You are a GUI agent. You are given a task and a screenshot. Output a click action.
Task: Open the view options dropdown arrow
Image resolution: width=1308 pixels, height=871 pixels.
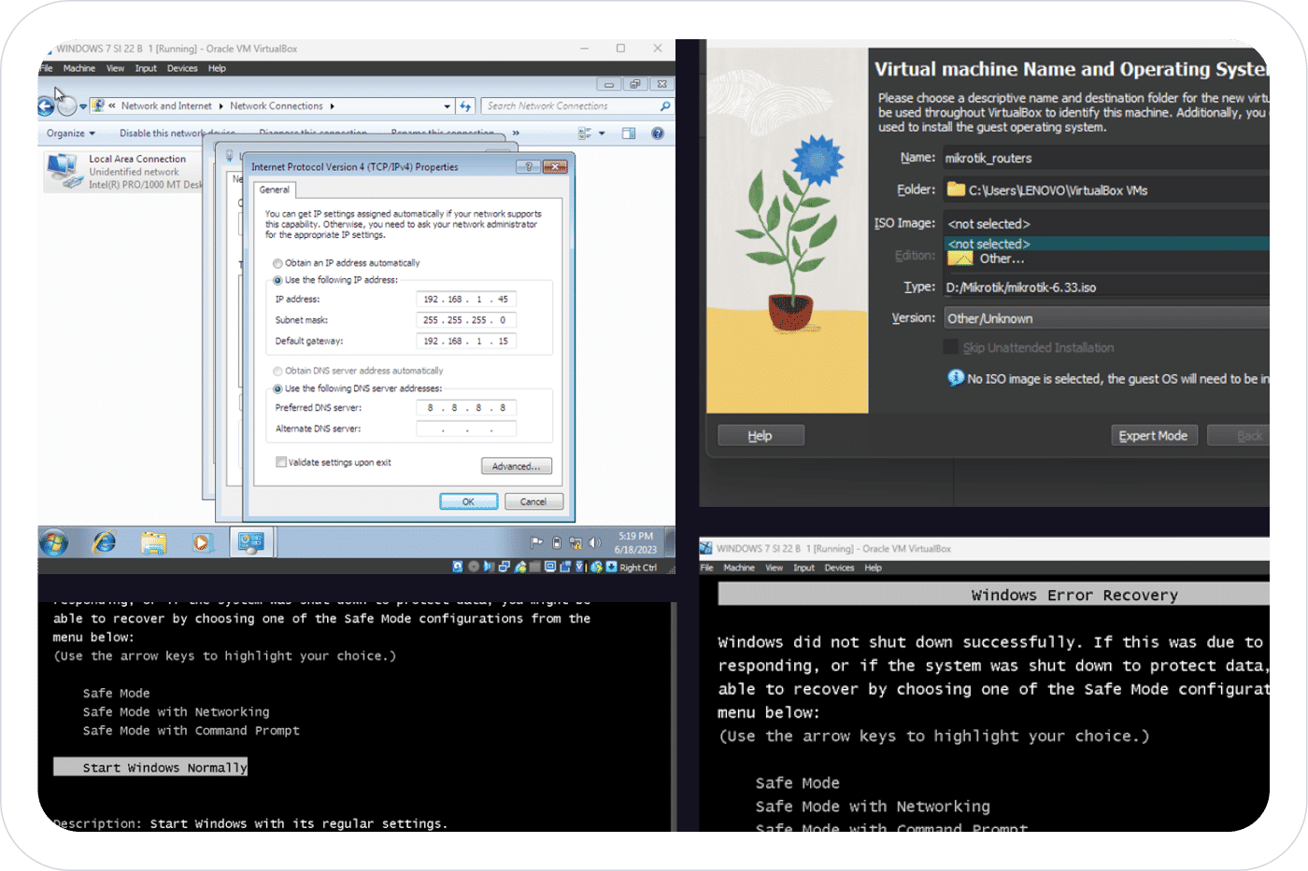tap(602, 133)
